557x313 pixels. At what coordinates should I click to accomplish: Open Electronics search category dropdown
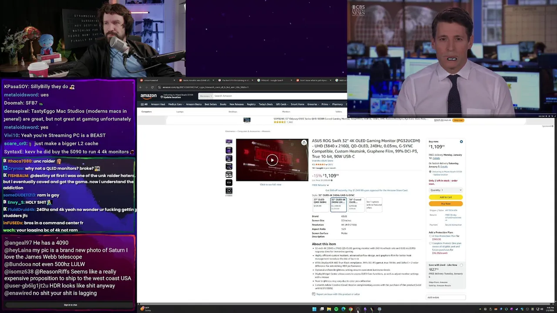[205, 96]
